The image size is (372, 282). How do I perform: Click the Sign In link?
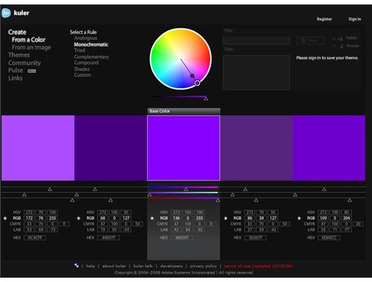[355, 19]
